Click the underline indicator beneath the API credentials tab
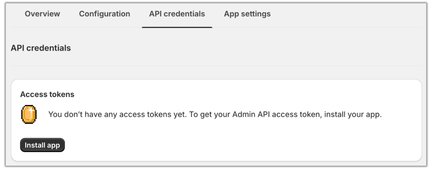Viewport: 432px width, 169px height. click(177, 27)
